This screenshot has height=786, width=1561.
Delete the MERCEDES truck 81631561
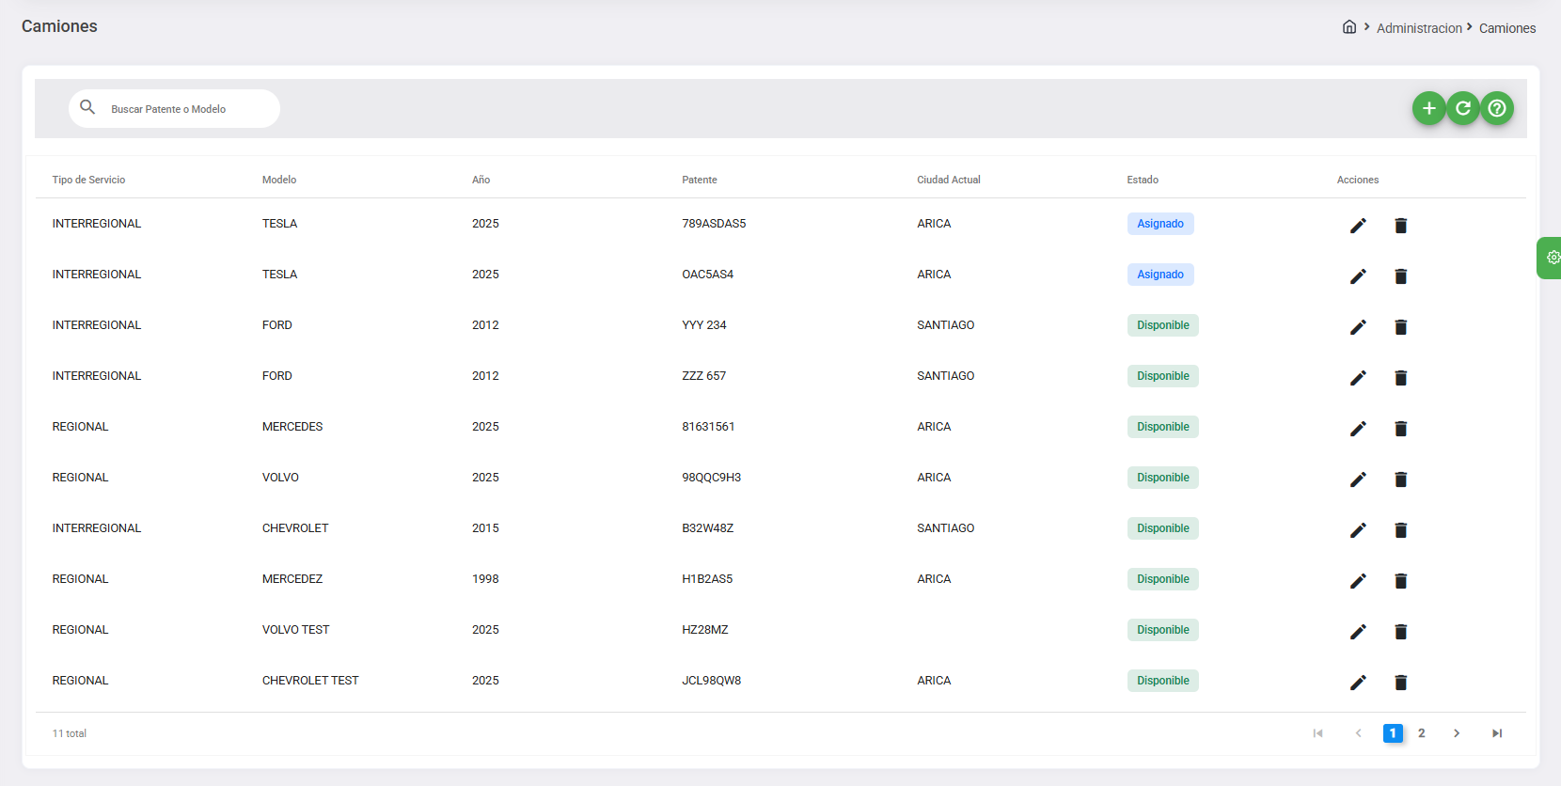(1400, 429)
